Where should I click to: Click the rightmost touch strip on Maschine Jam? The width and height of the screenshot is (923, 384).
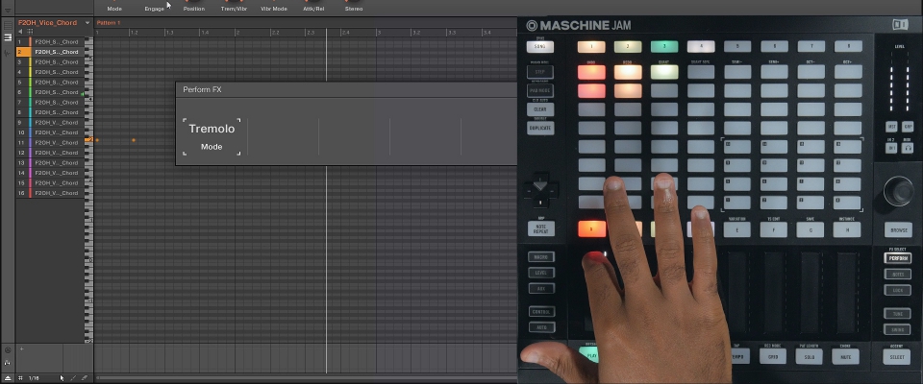(848, 292)
